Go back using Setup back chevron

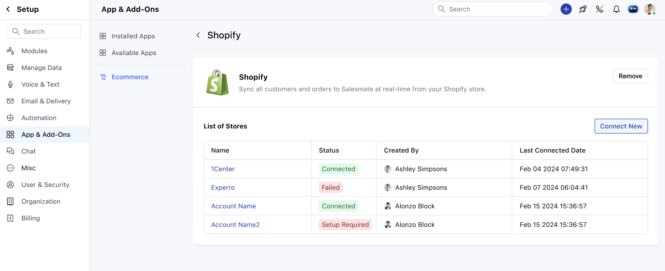tap(8, 9)
